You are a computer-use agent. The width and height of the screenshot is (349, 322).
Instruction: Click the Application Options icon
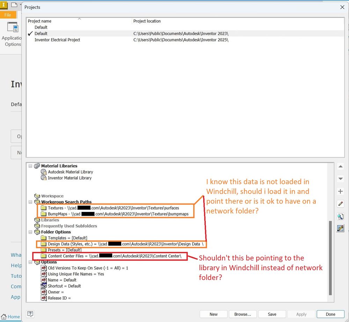[x=13, y=27]
